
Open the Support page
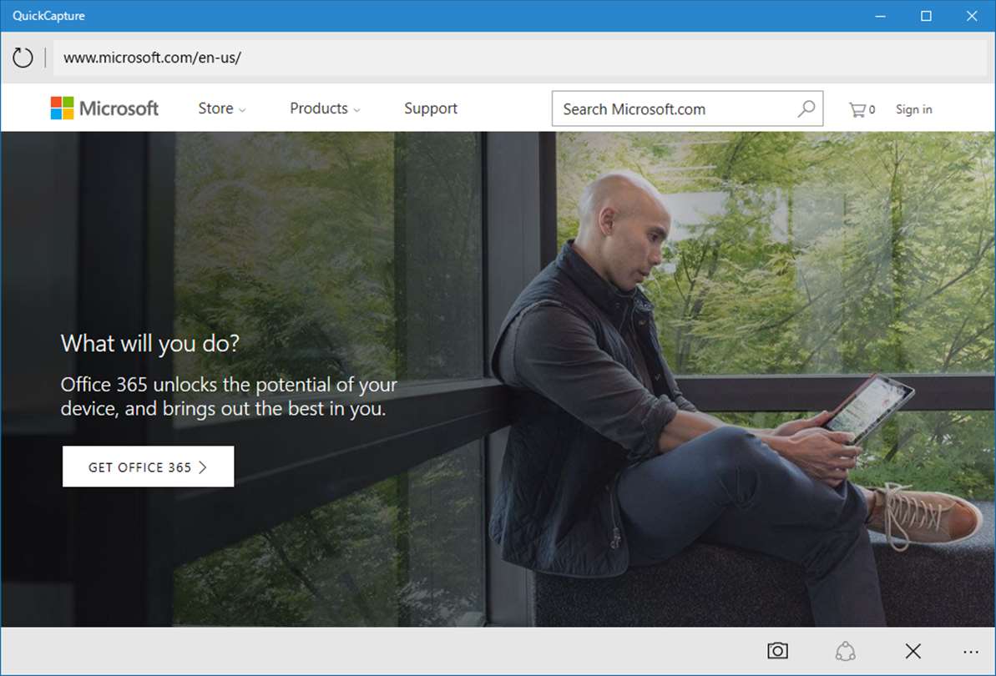[431, 108]
